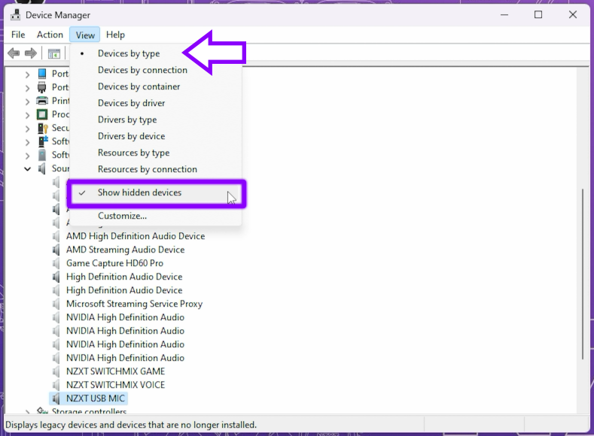The height and width of the screenshot is (436, 594).
Task: Open the Help menu
Action: click(x=115, y=35)
